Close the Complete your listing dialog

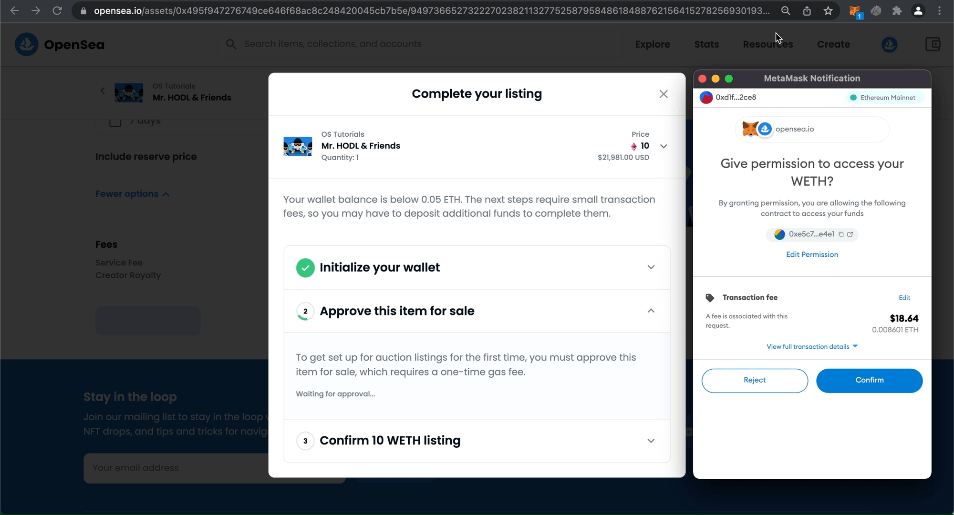coord(664,94)
